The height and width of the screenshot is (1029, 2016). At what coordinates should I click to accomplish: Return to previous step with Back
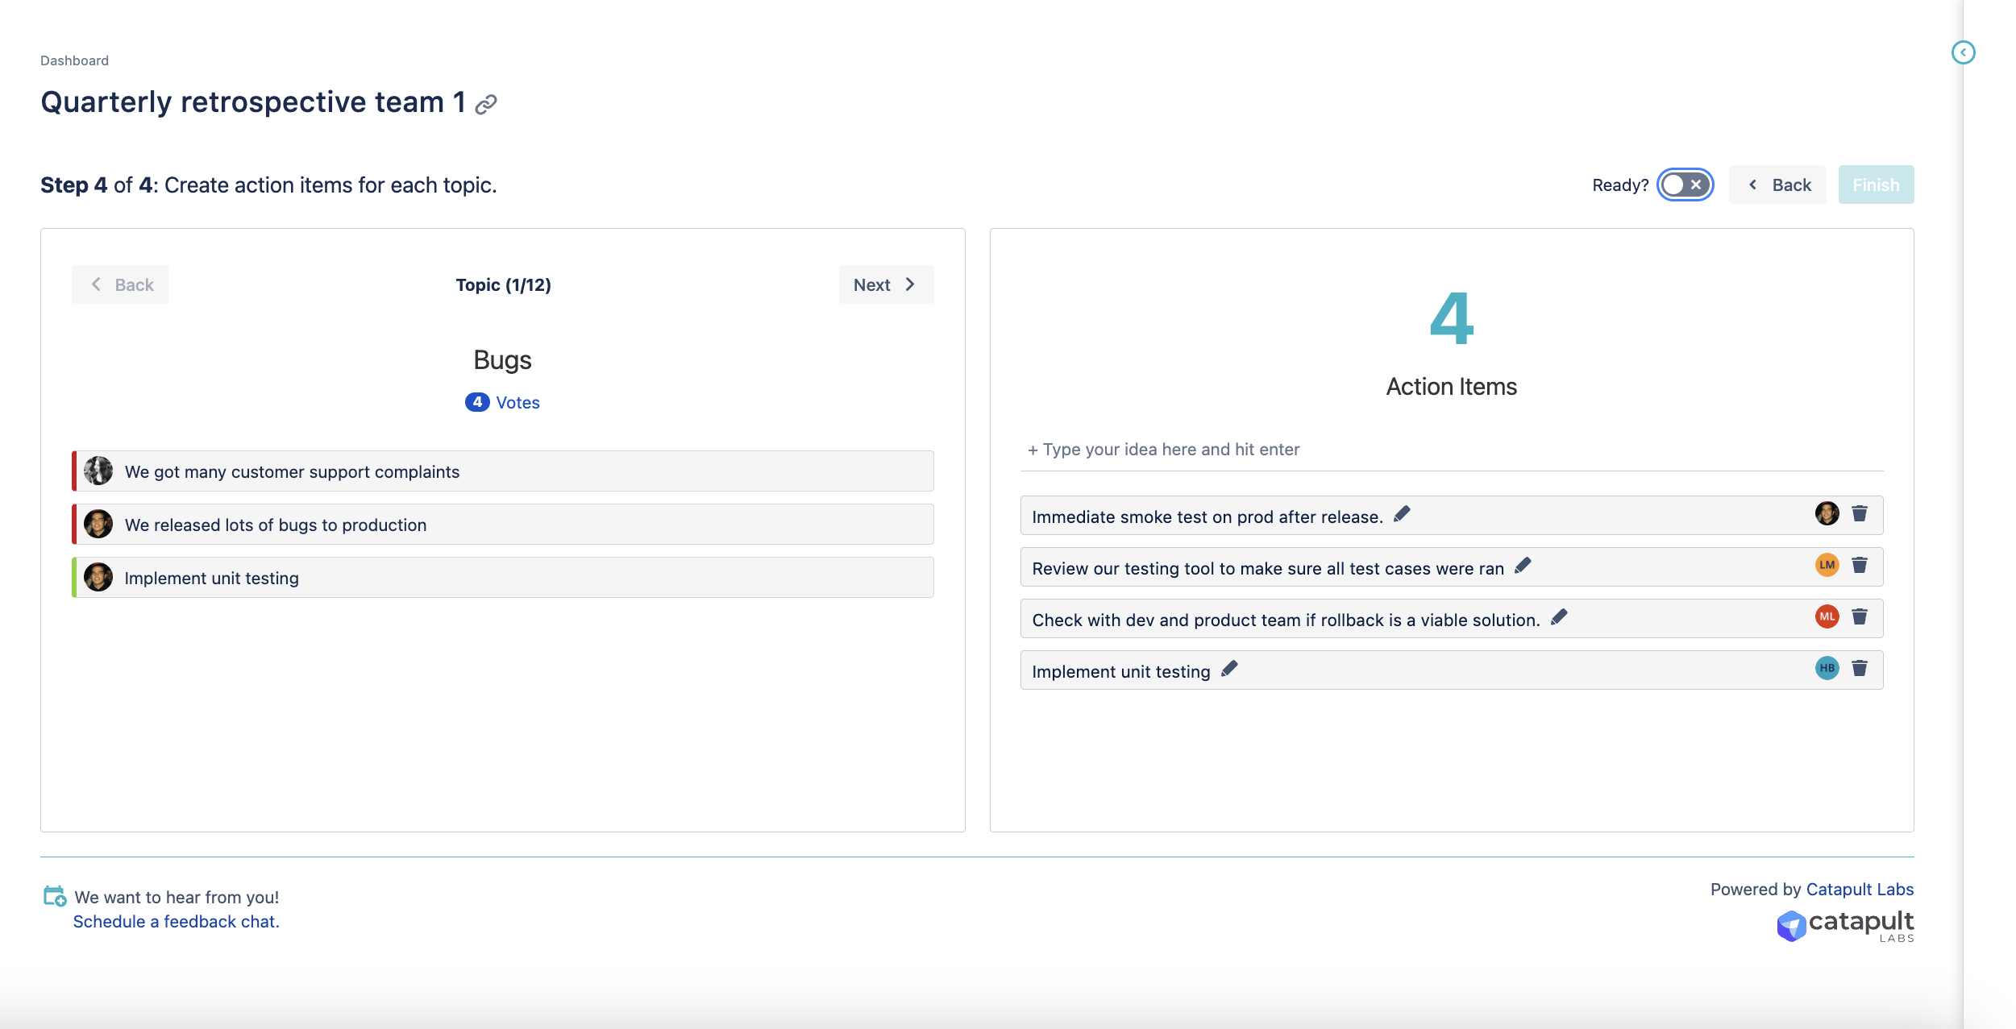tap(1777, 185)
